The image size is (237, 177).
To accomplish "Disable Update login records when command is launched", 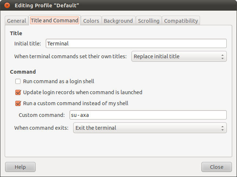I will tap(18, 92).
